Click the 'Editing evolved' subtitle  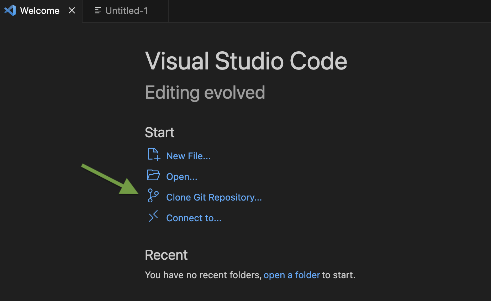coord(205,93)
